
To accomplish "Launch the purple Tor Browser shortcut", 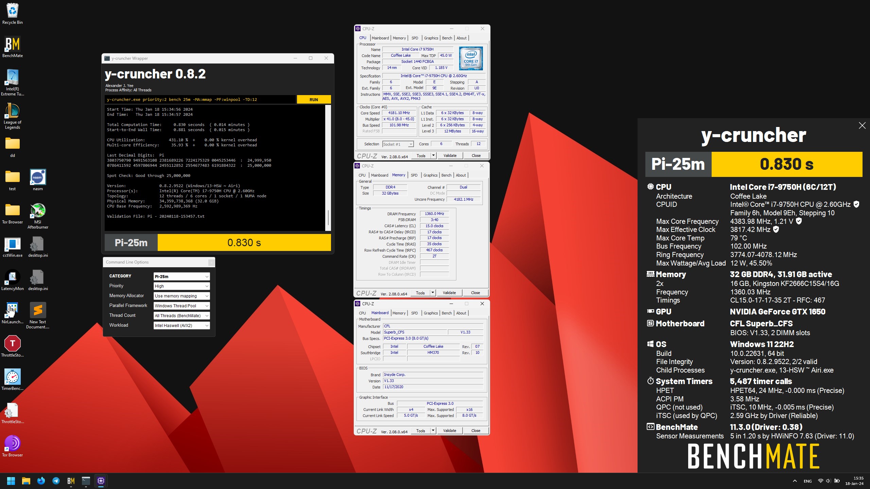I will 13,447.
